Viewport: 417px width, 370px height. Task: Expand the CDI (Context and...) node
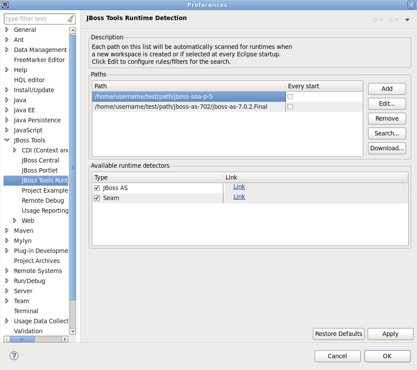tap(15, 150)
